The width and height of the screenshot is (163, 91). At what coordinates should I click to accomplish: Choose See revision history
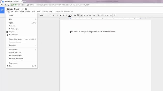pos(22,39)
